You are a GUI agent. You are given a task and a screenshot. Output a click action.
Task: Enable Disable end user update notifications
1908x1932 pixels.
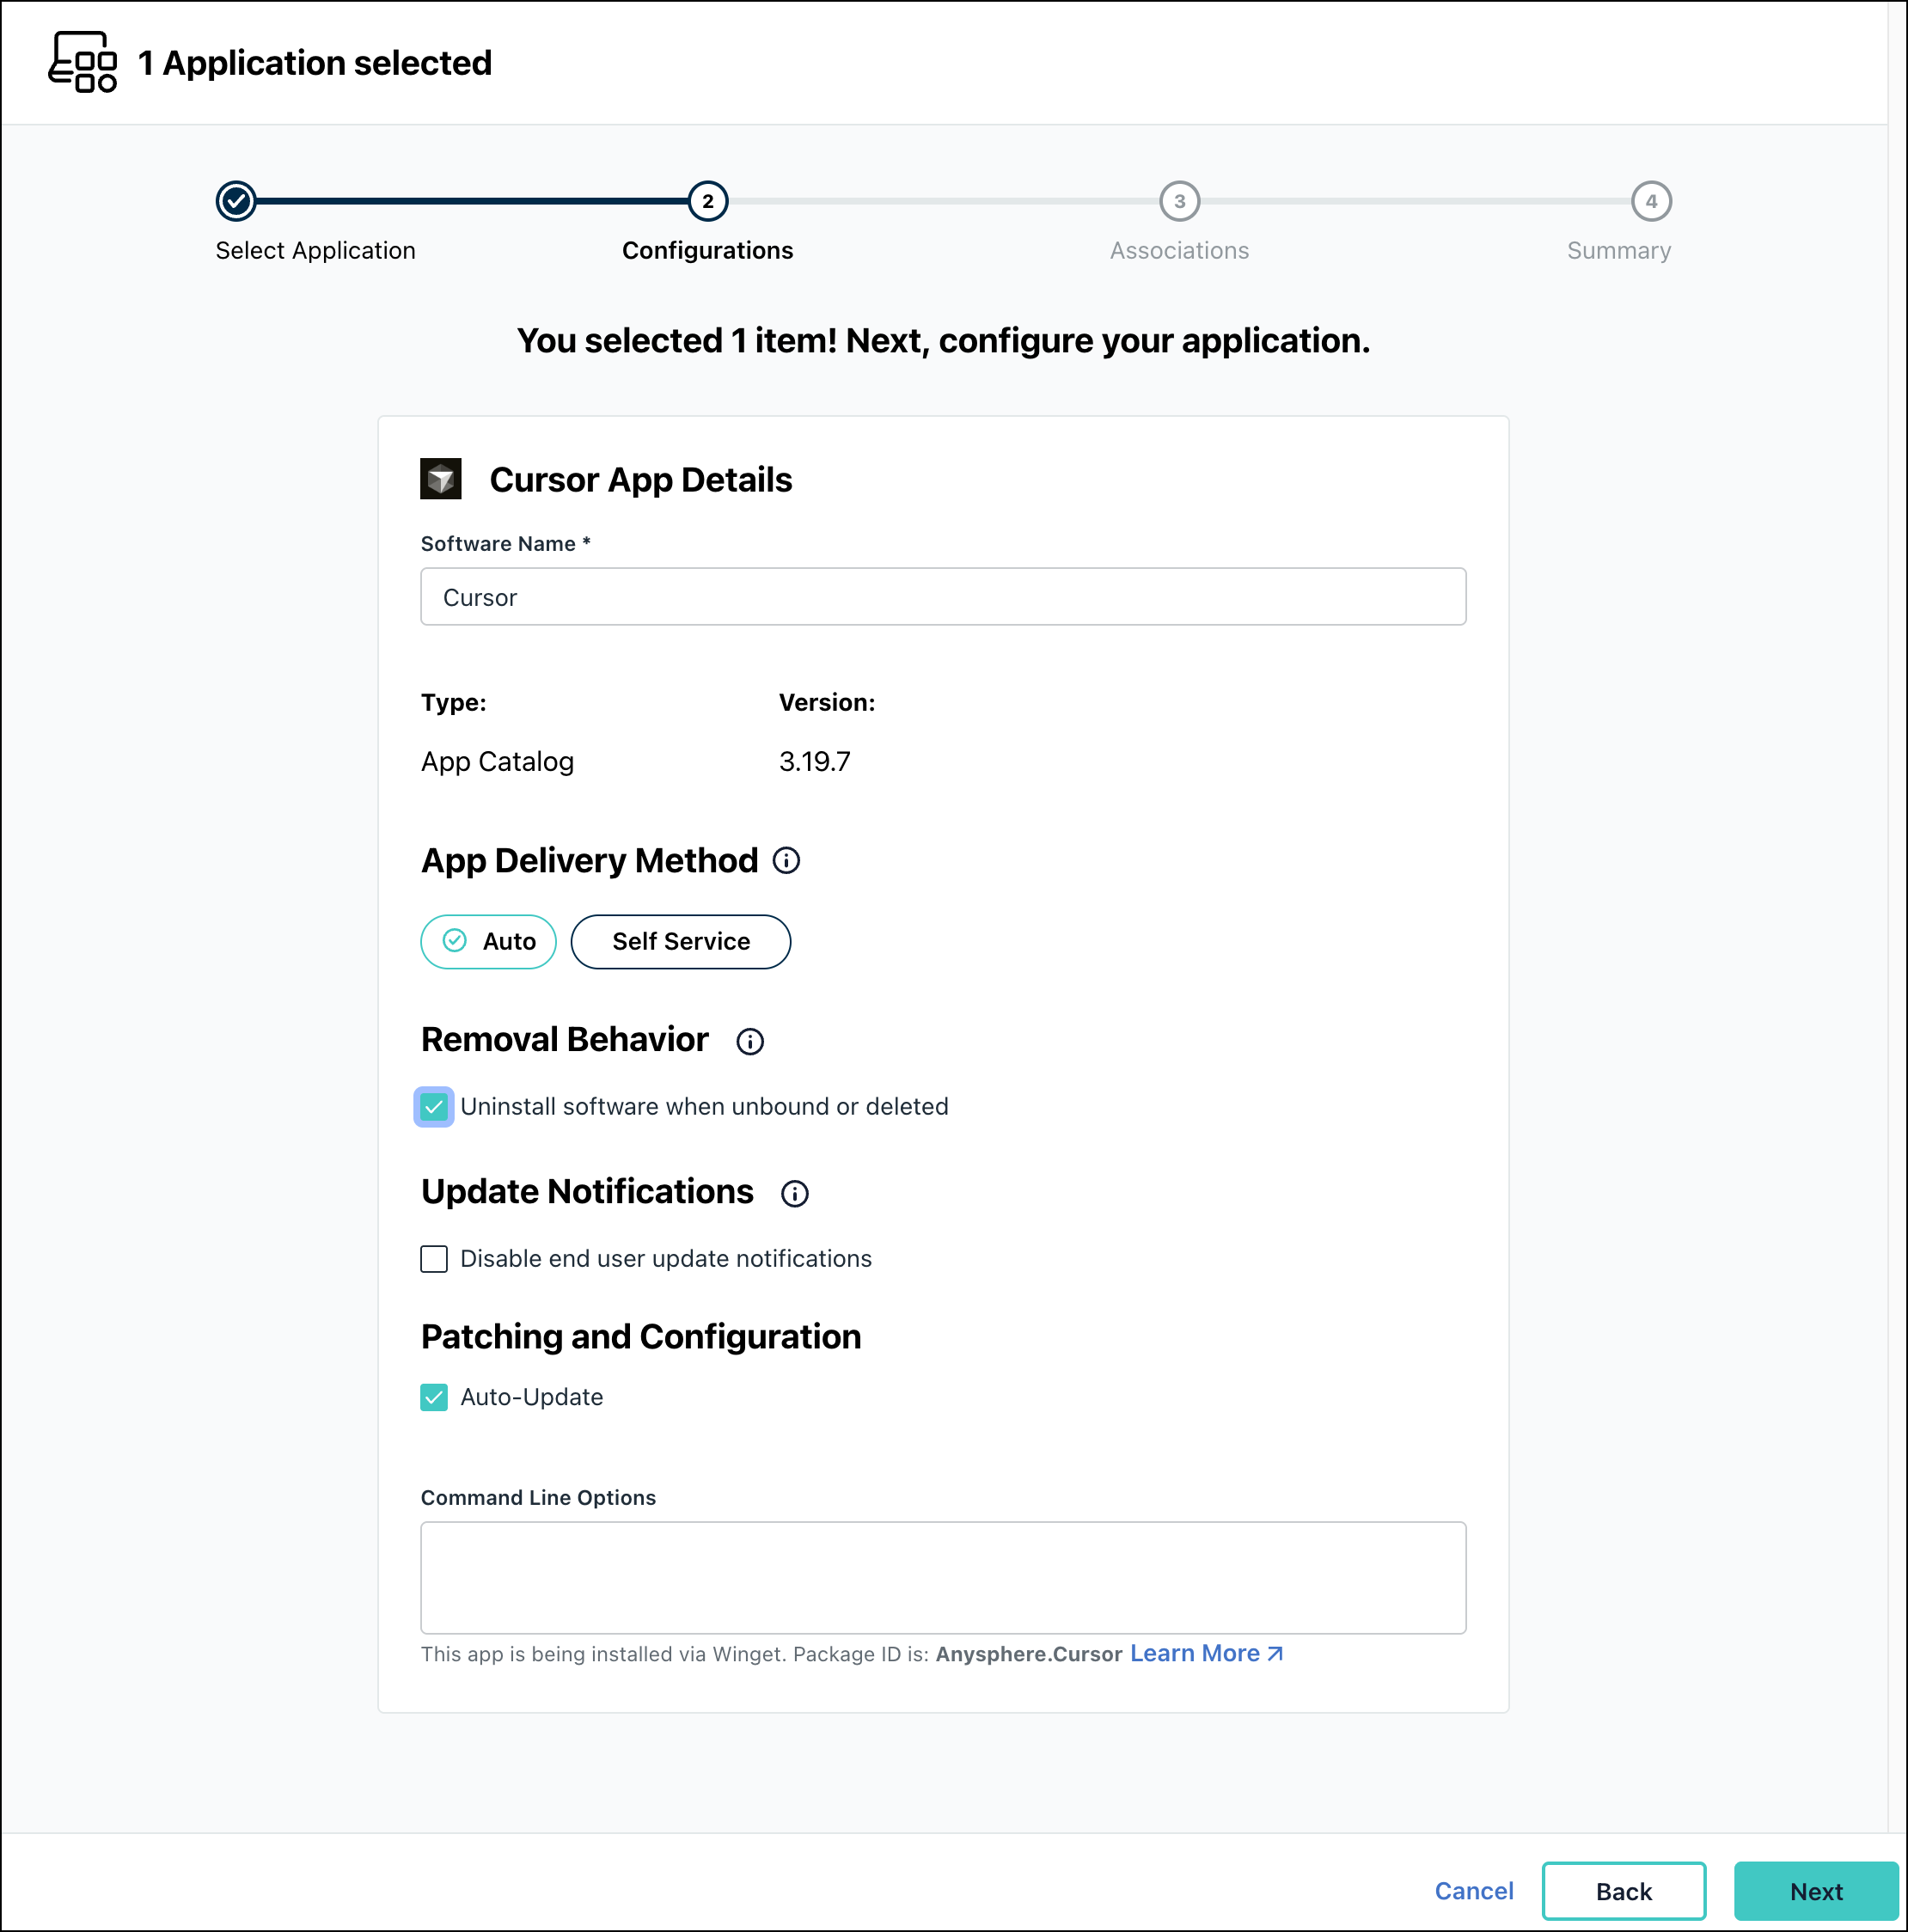(434, 1259)
